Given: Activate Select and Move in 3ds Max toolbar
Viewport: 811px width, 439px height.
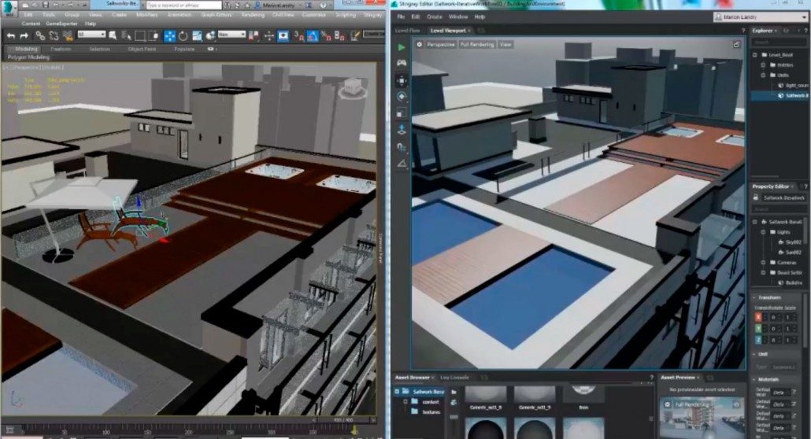Looking at the screenshot, I should point(168,35).
